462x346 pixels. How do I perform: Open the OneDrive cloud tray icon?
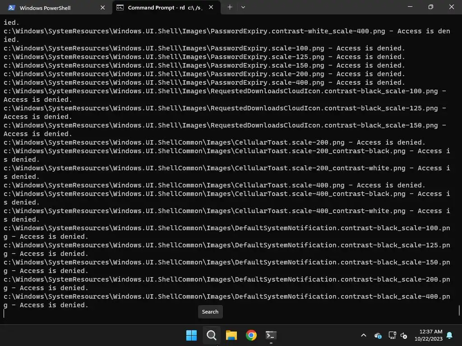click(x=378, y=335)
